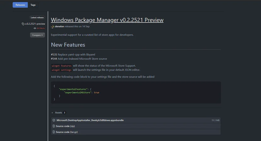Click the tag icon beside v0.2.2521-preview

tap(23, 24)
